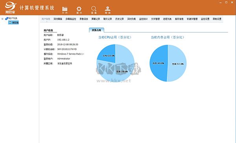Click the IP value 192.168.1.2
236x143 pixels.
[63, 40]
